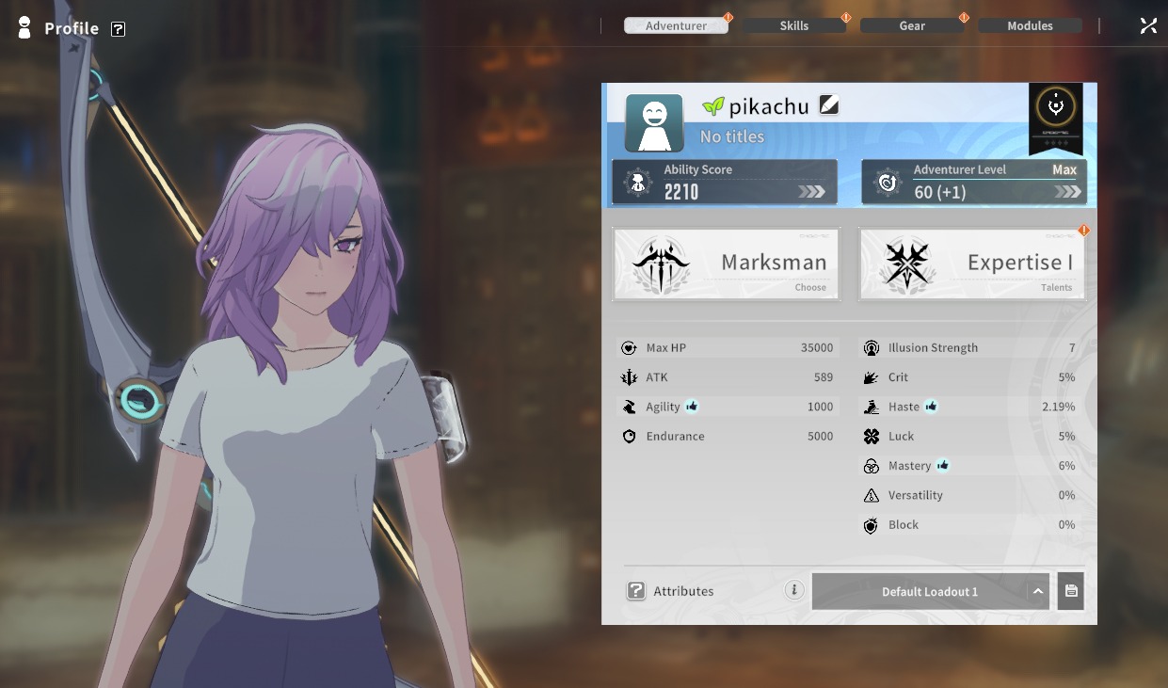Open the rank badge banner icon
Screen dimensions: 1168x688
1056,118
